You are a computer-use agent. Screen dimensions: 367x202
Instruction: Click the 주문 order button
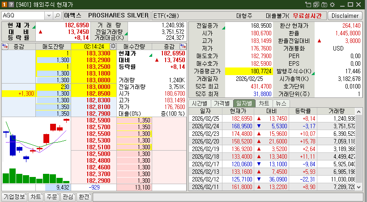coord(52,197)
